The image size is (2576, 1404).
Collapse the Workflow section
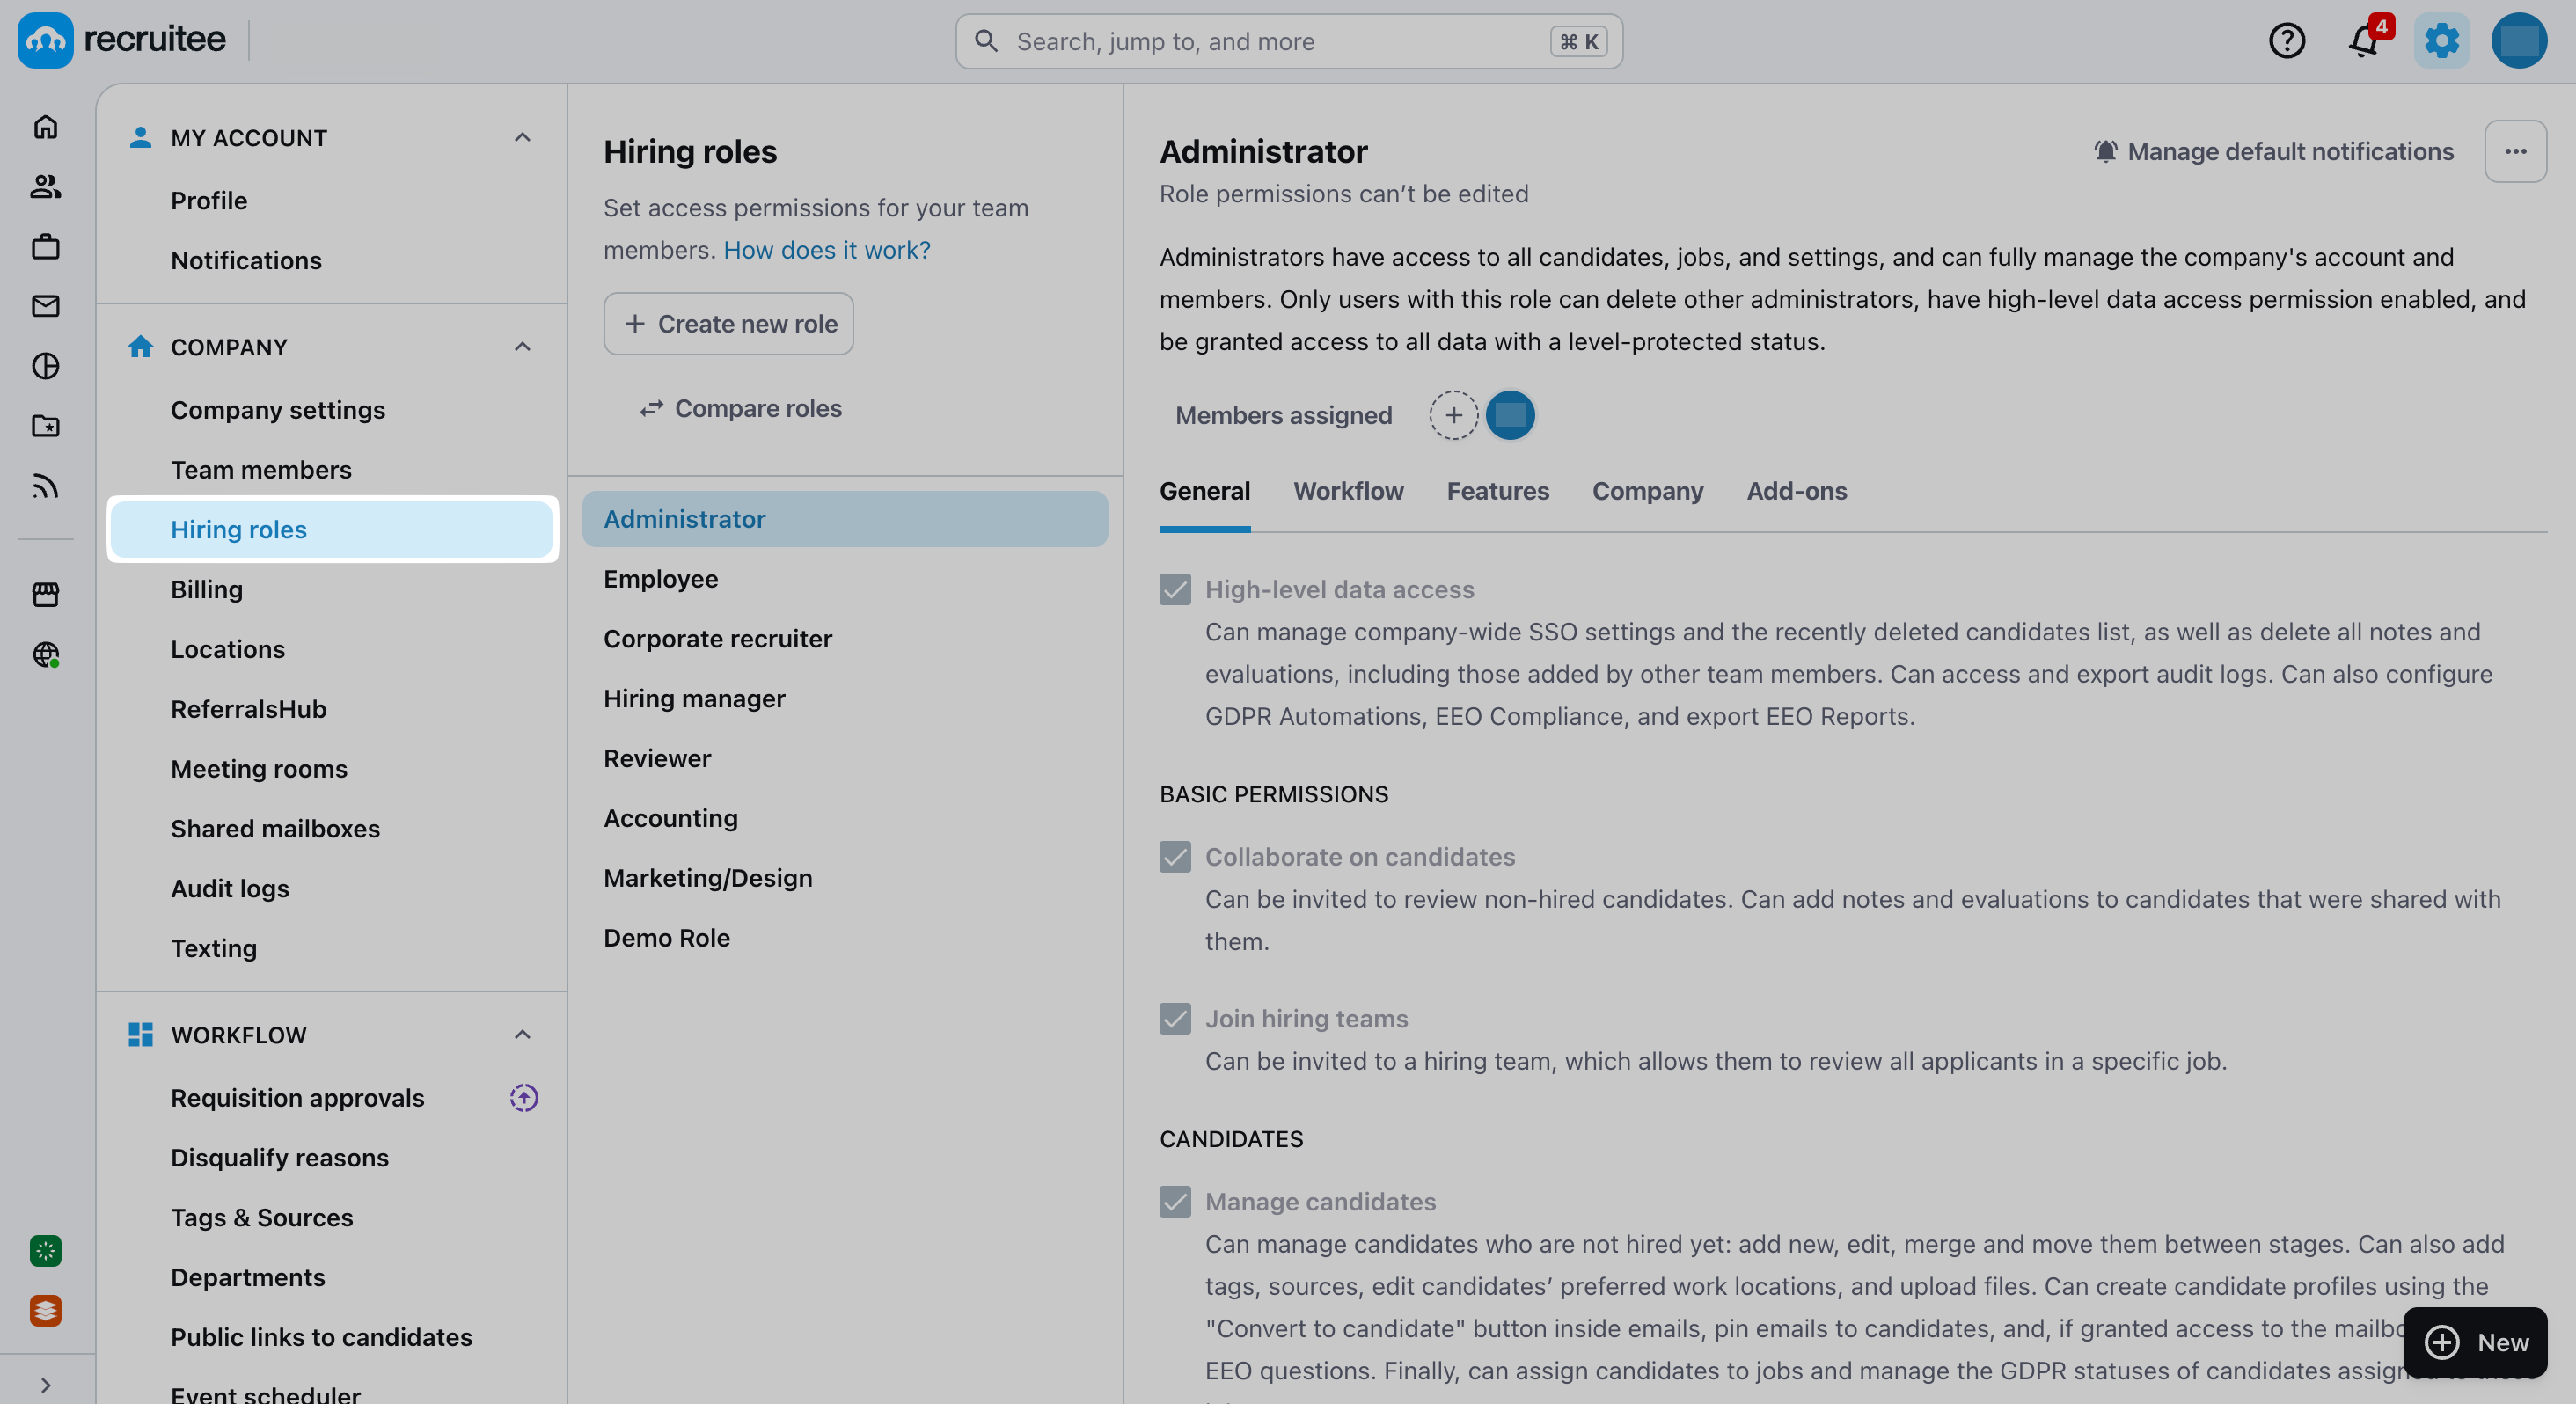point(522,1034)
